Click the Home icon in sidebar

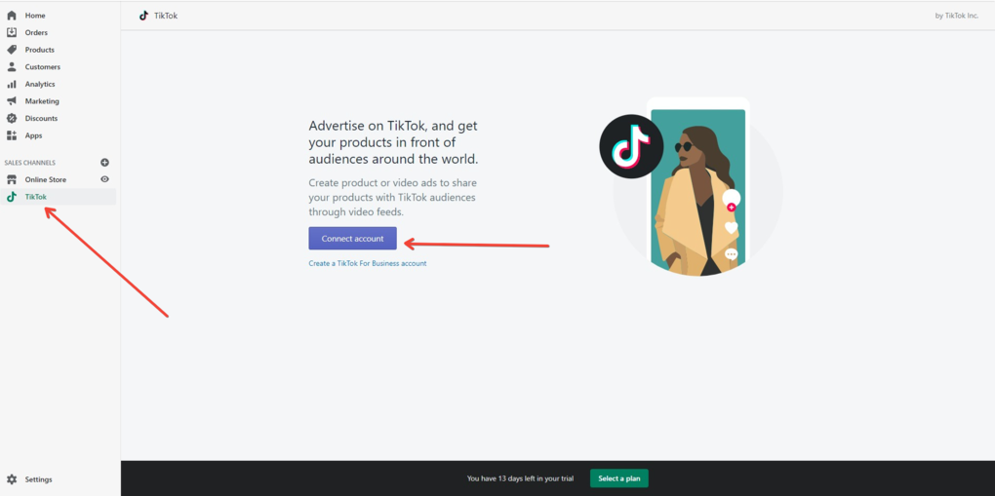click(x=12, y=16)
